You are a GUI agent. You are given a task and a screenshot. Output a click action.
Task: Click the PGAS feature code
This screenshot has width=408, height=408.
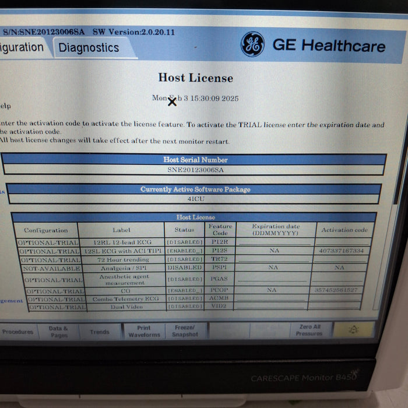pos(219,279)
